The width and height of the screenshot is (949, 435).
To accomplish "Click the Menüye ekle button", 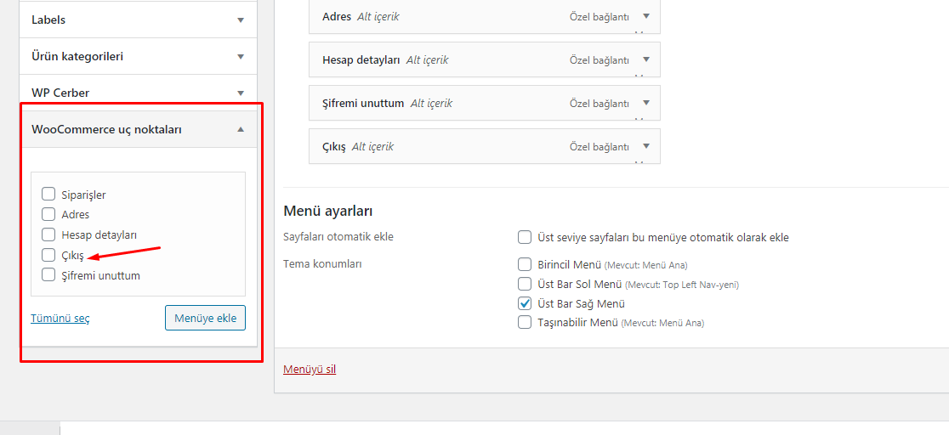I will tap(205, 318).
